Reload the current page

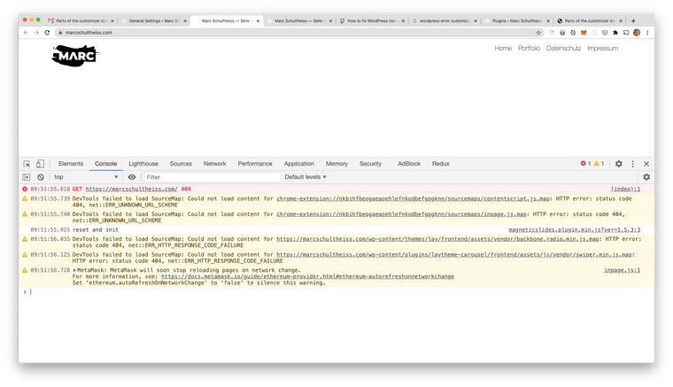(47, 33)
